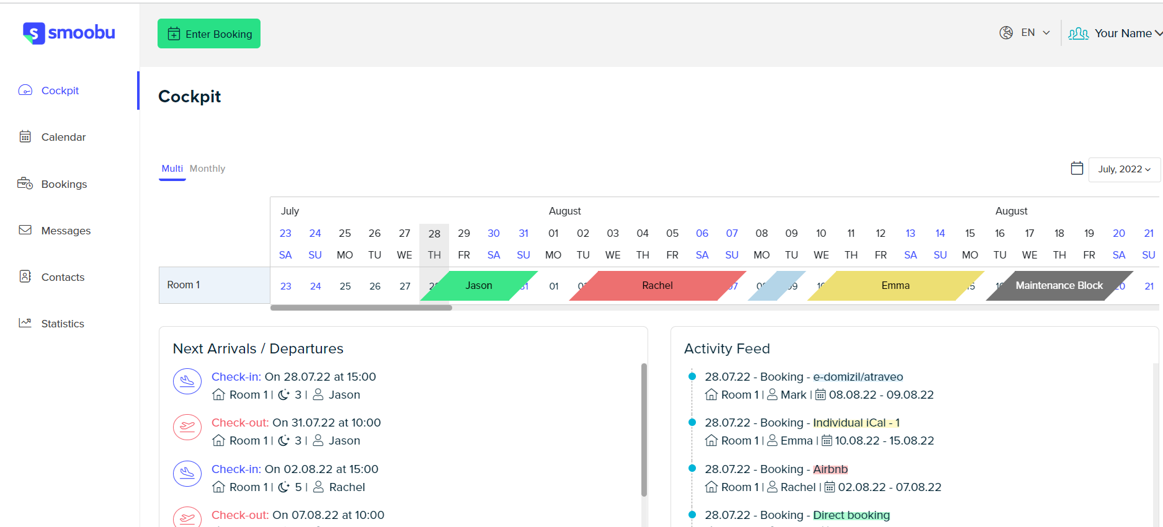
Task: Open the e-domizil/atraveo booking link
Action: pyautogui.click(x=858, y=377)
